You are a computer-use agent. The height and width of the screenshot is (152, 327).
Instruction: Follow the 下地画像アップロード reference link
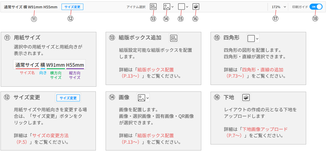point(265,129)
